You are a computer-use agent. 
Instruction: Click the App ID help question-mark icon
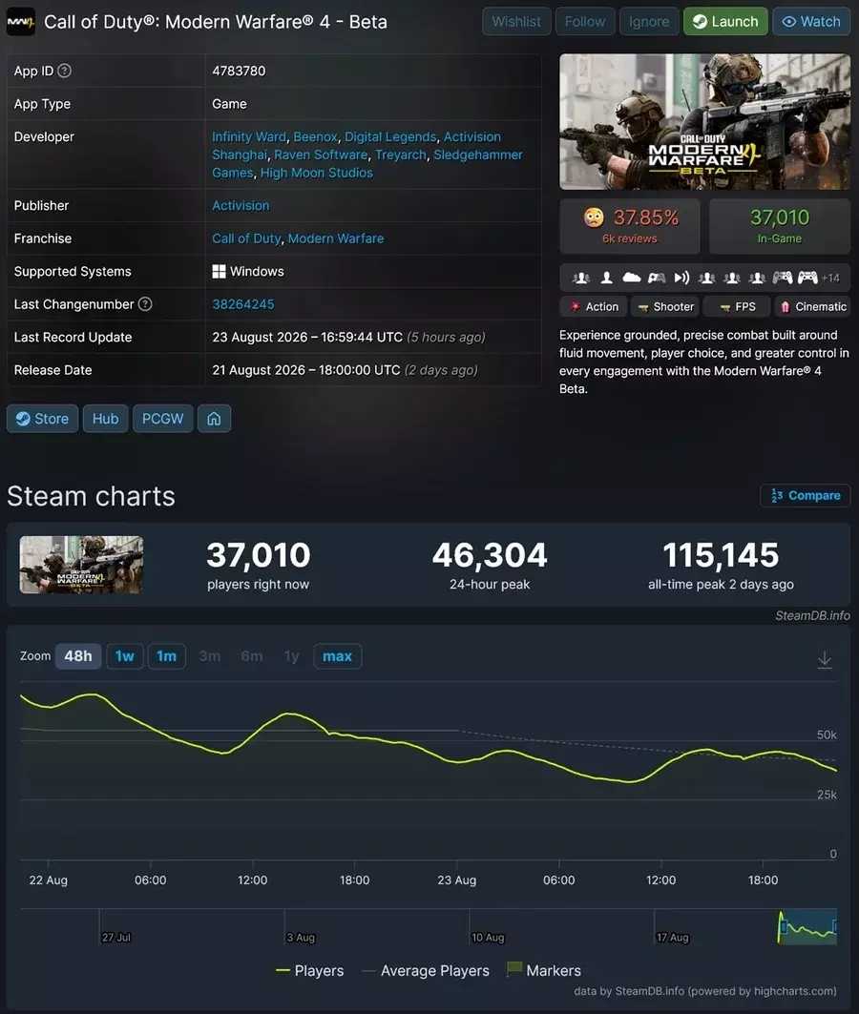[x=64, y=72]
